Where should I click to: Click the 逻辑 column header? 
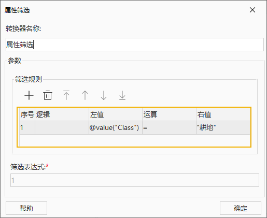tap(62, 114)
